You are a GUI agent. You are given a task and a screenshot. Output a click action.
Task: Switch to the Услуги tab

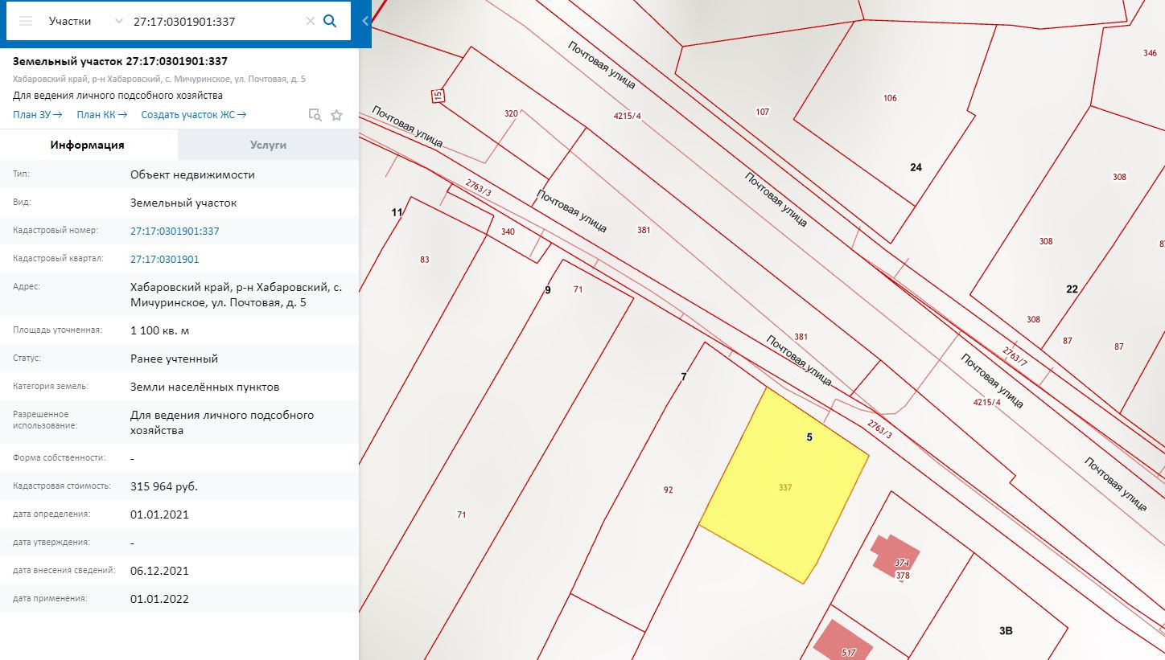tap(268, 145)
